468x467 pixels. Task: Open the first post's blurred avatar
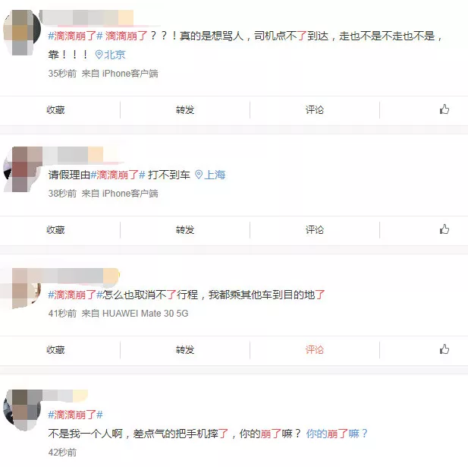click(22, 32)
